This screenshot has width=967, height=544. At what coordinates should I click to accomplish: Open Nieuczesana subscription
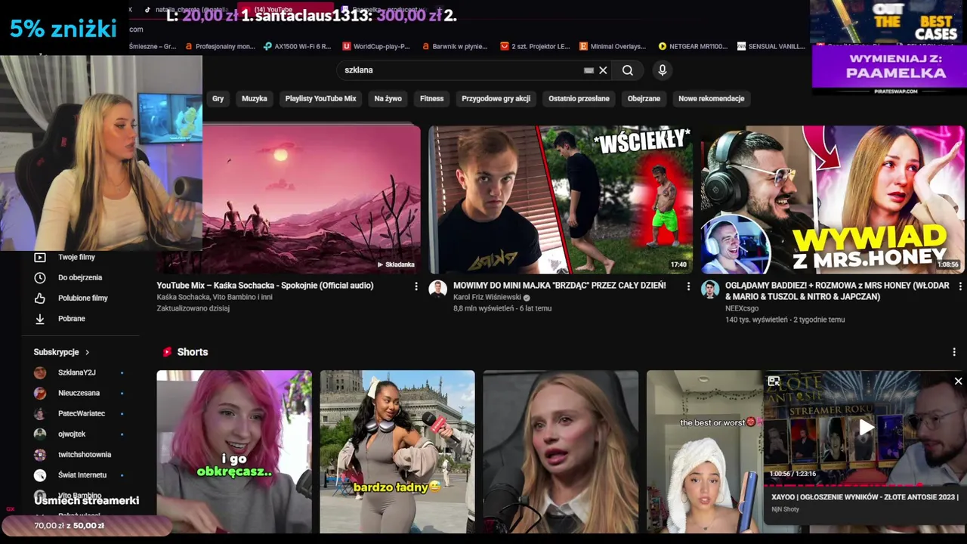[x=79, y=393]
